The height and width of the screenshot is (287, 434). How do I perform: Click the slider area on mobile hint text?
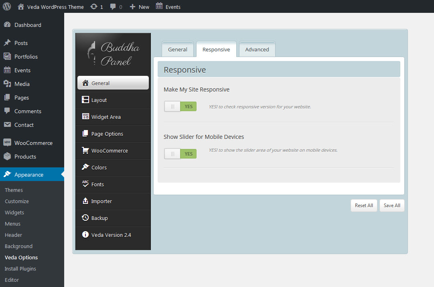point(273,150)
